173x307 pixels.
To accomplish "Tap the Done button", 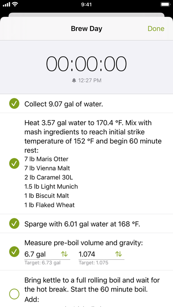I will point(156,29).
